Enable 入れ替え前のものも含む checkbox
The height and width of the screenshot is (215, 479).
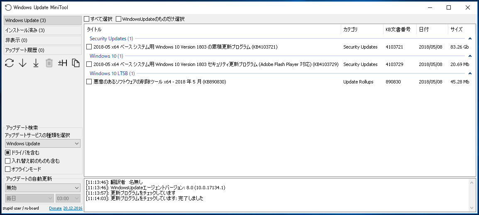pyautogui.click(x=7, y=161)
